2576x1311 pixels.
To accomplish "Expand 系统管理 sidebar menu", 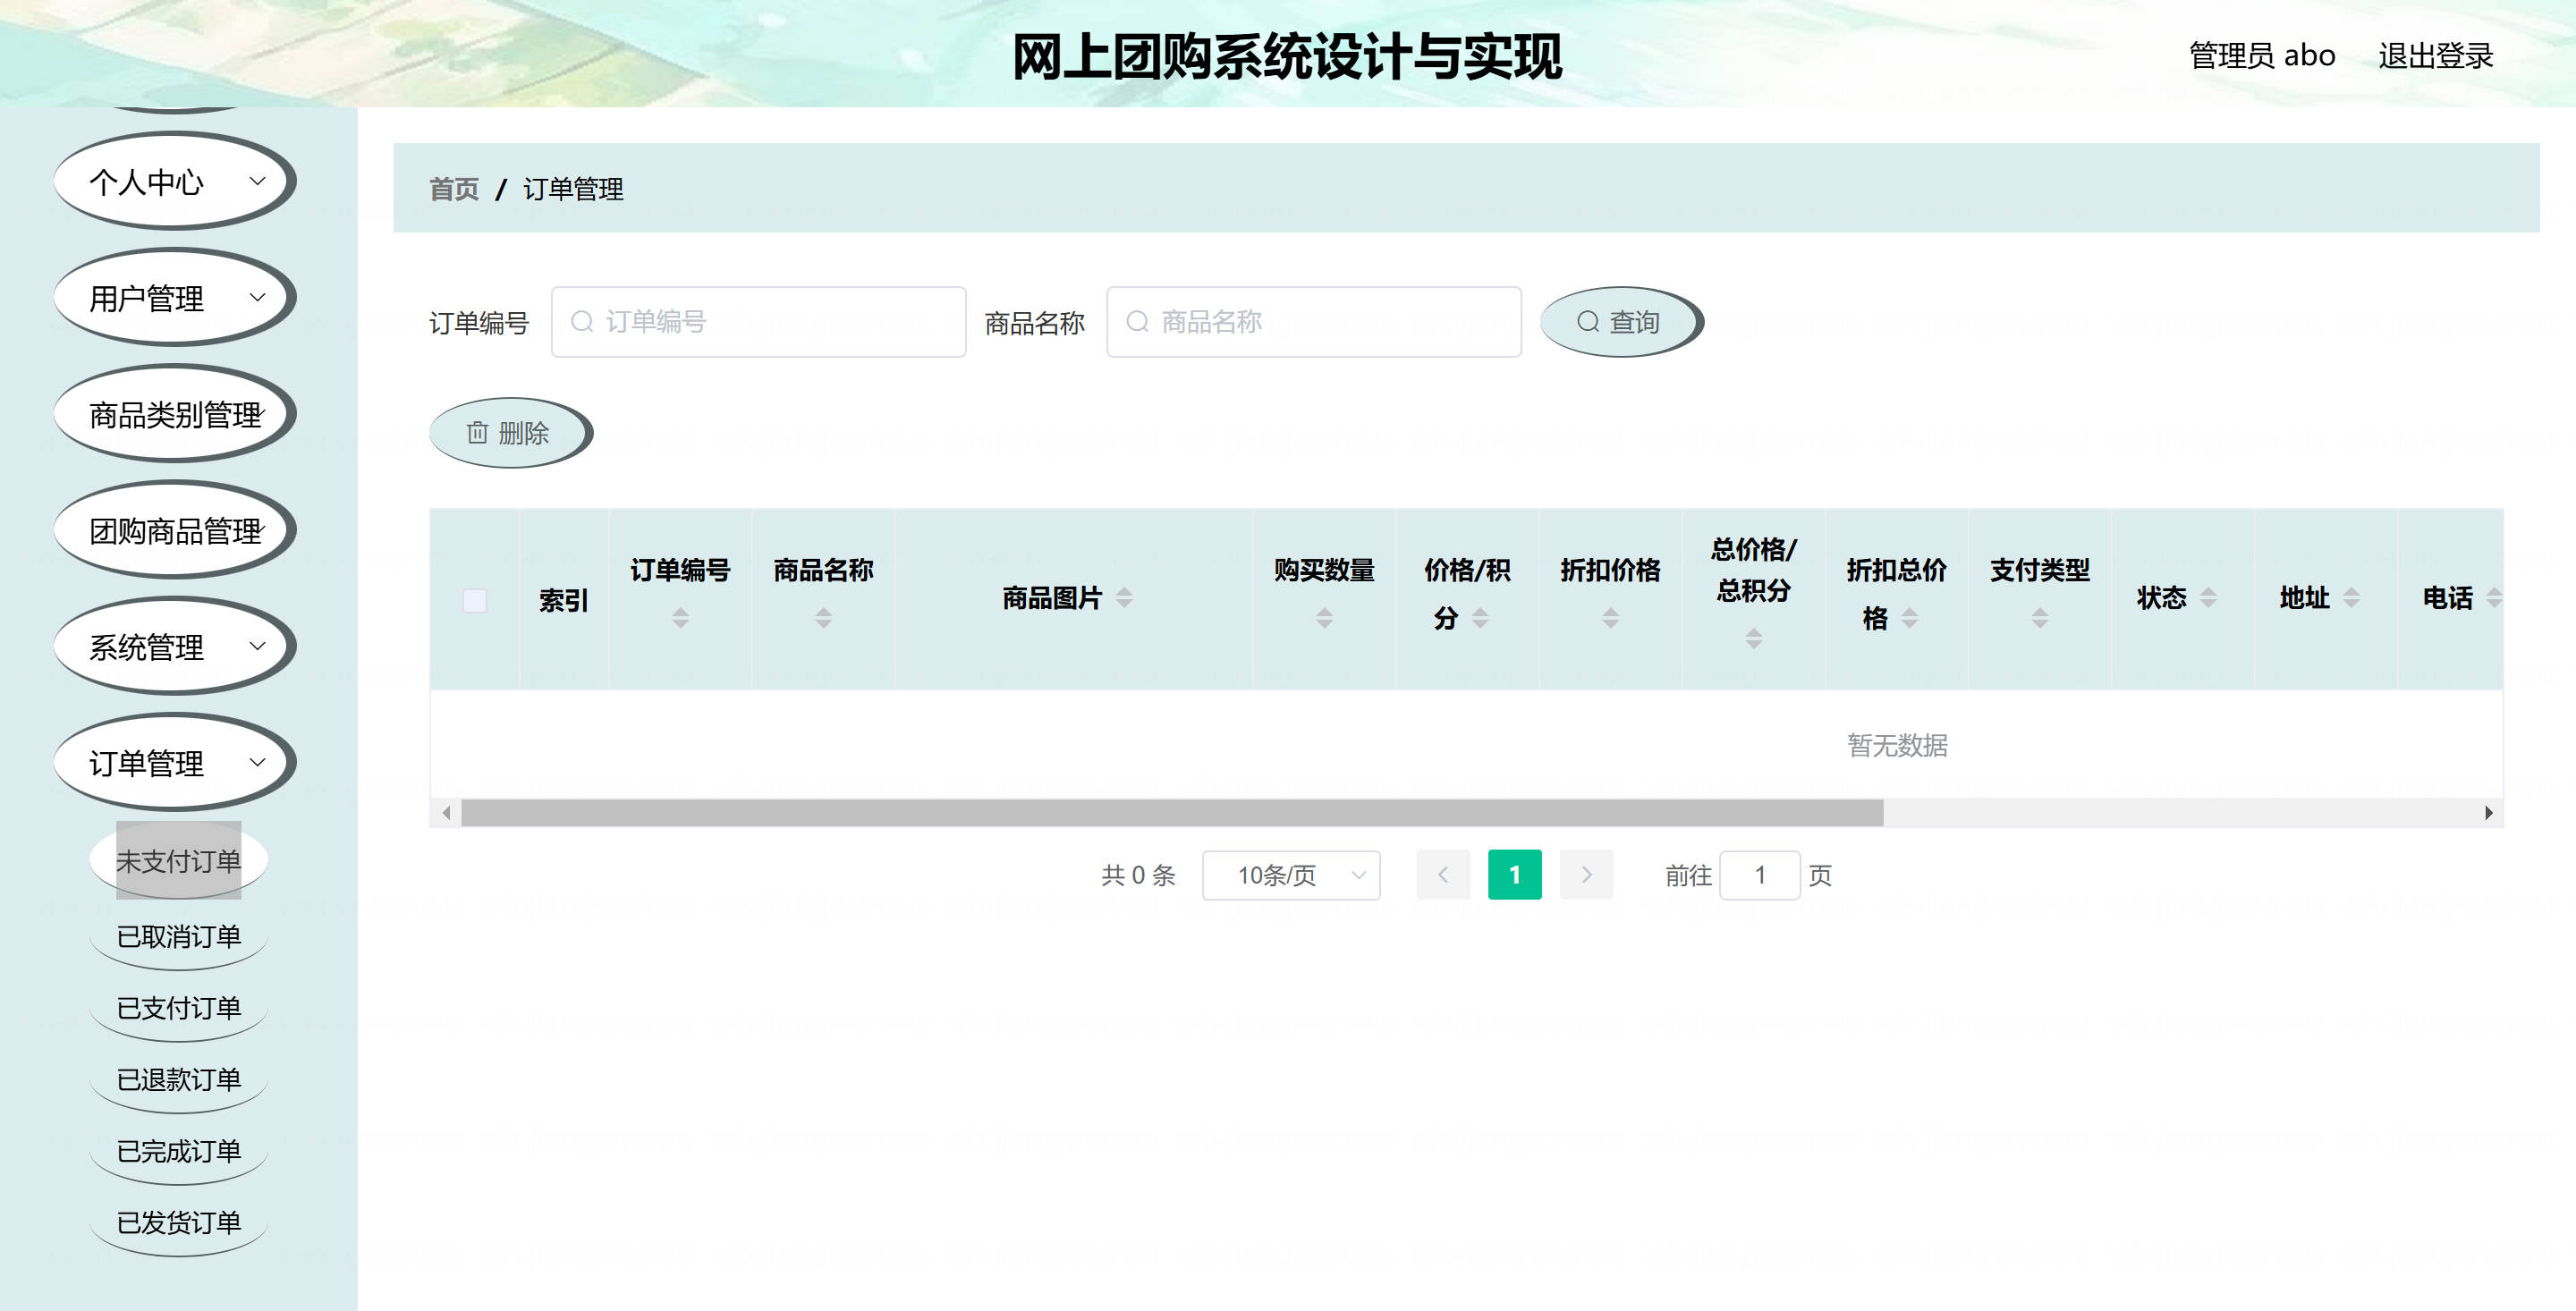I will [x=175, y=646].
